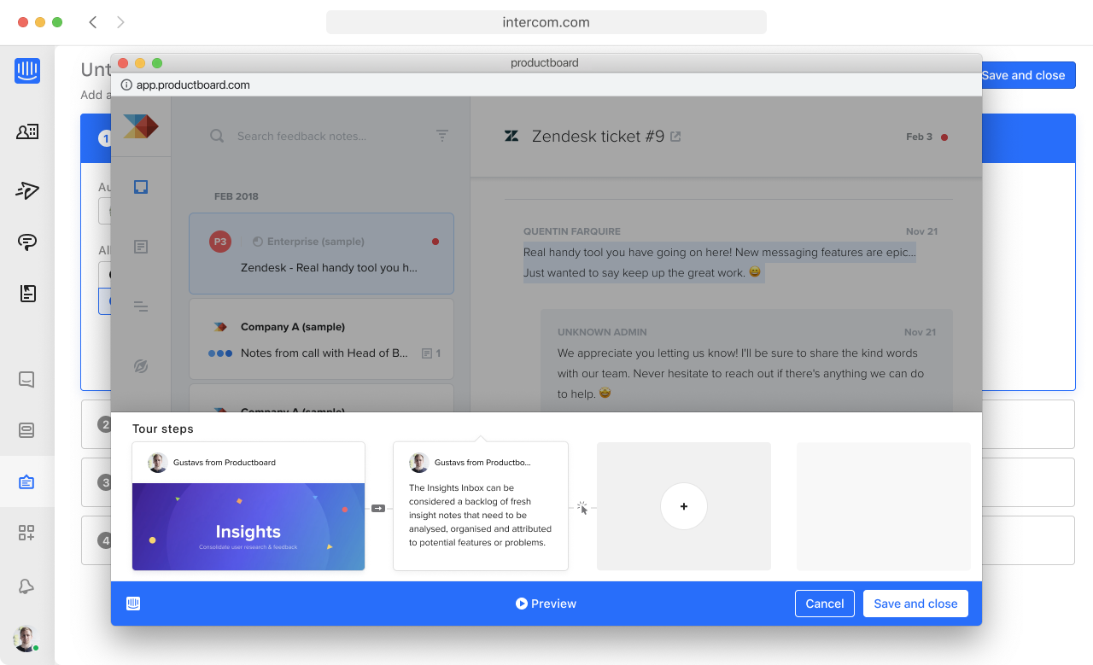The height and width of the screenshot is (665, 1093).
Task: Go back with the browser back arrow
Action: 93,22
